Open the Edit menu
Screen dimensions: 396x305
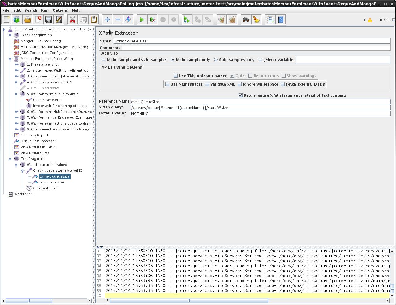17,10
